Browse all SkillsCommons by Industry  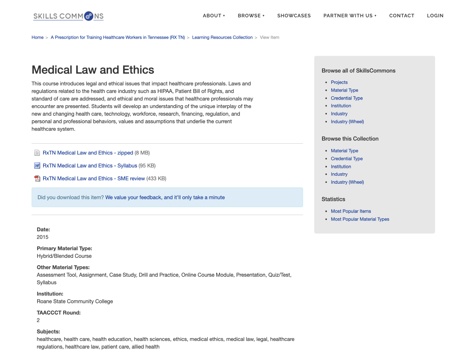(x=339, y=114)
